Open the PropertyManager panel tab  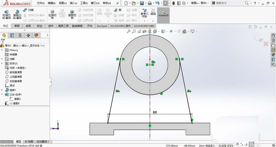pos(12,35)
